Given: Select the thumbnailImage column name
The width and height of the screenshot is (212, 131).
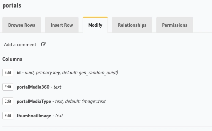Looking at the screenshot, I should (x=34, y=116).
